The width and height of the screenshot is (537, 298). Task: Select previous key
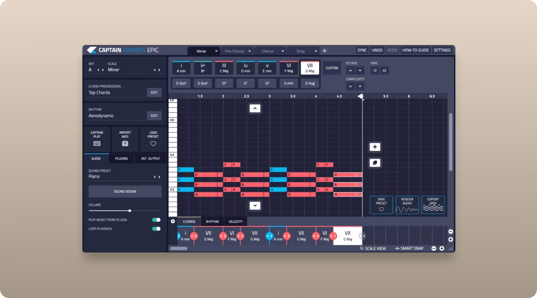pyautogui.click(x=98, y=70)
